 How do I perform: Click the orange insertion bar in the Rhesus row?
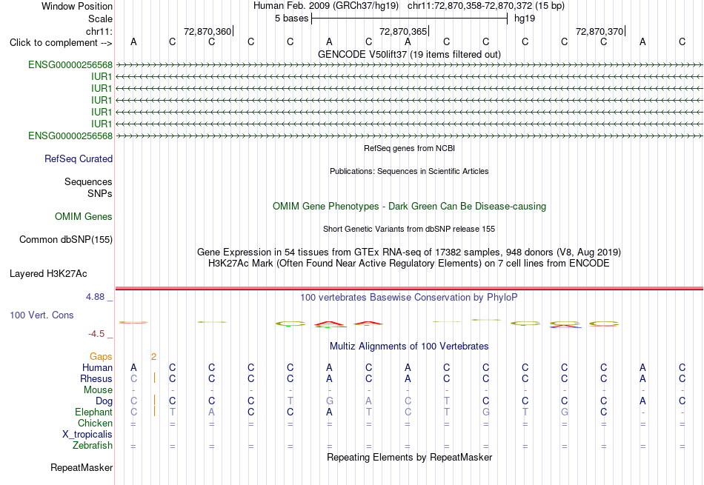point(154,378)
